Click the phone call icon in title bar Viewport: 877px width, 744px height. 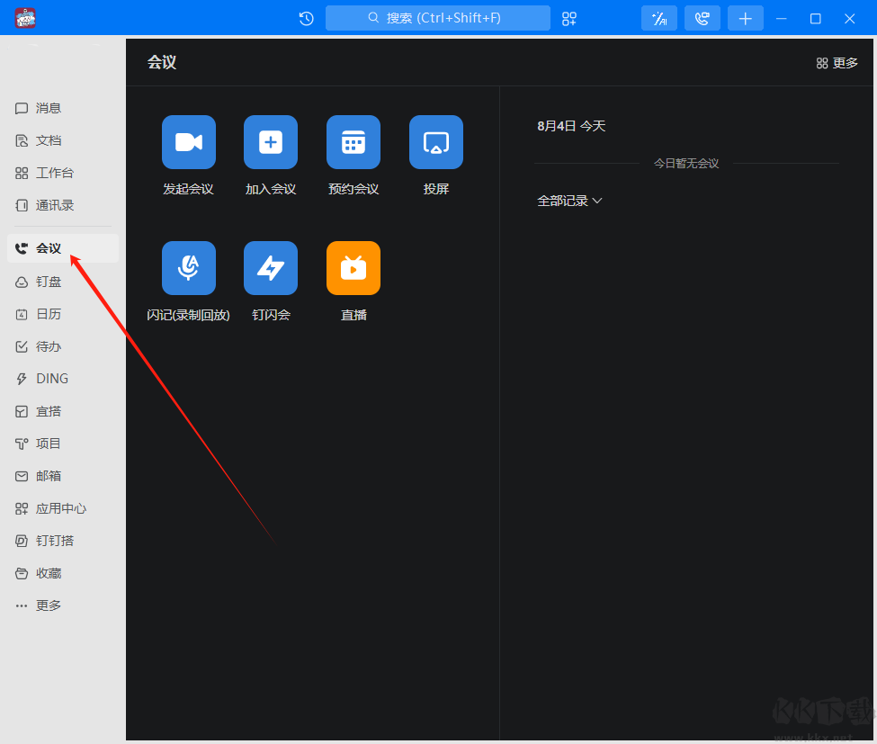coord(702,19)
